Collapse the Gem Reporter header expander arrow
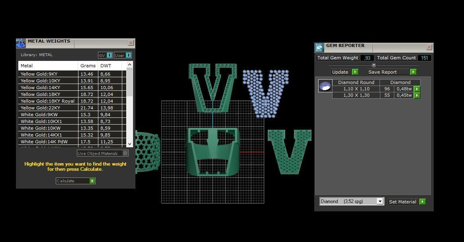Viewport: 464px width, 242px height. tap(374, 65)
